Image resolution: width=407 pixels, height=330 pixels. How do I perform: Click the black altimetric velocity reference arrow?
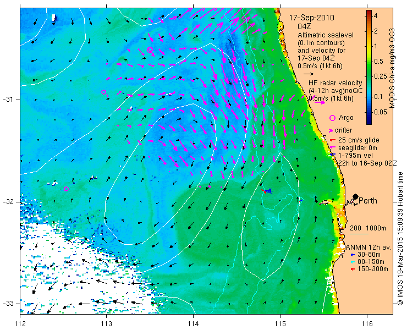point(309,74)
